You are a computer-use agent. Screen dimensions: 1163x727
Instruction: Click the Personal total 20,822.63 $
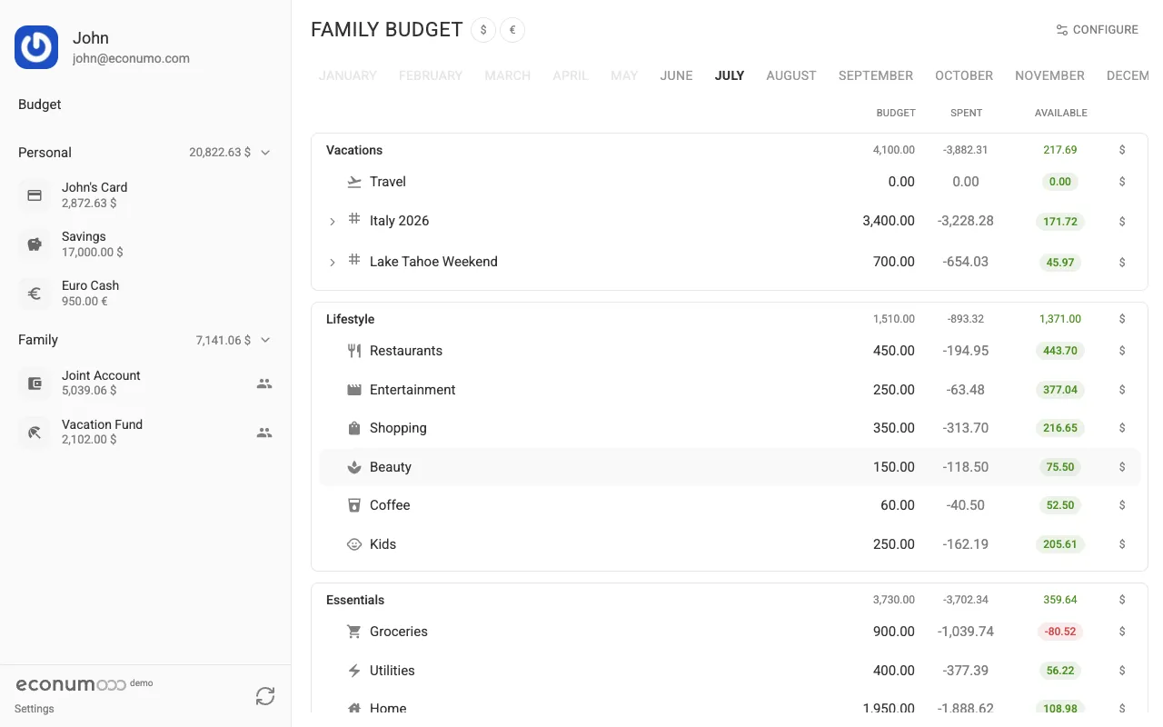220,153
